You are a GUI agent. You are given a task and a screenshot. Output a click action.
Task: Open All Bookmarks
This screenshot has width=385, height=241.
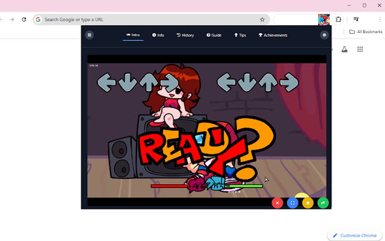[363, 32]
